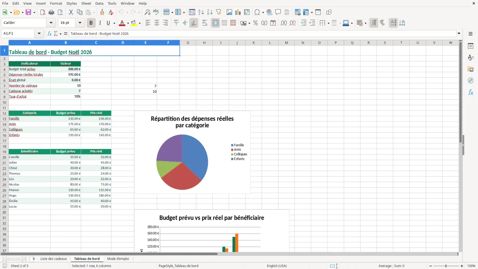Apply red font color swatch
Screen dimensions: 478x269
pos(123,23)
